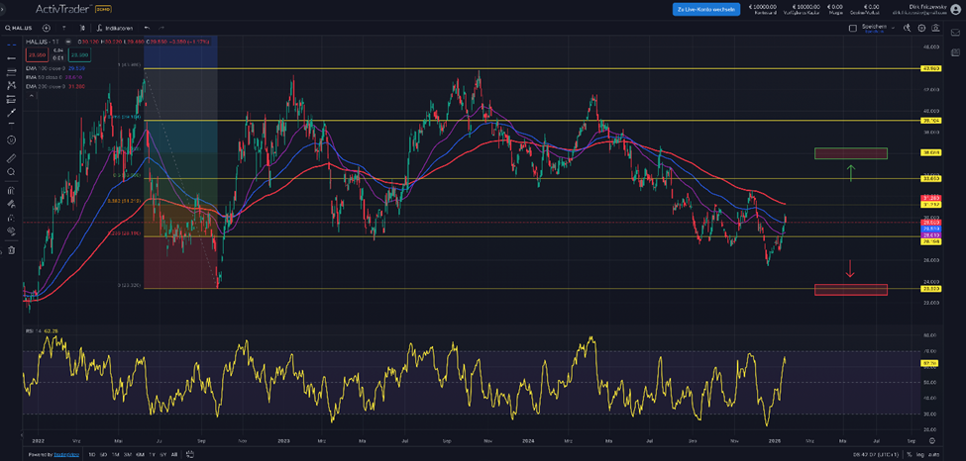Select the ruler measure tool
The height and width of the screenshot is (461, 966).
tap(12, 157)
